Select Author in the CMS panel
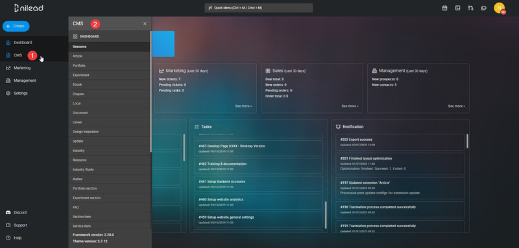This screenshot has height=248, width=519. click(x=109, y=179)
